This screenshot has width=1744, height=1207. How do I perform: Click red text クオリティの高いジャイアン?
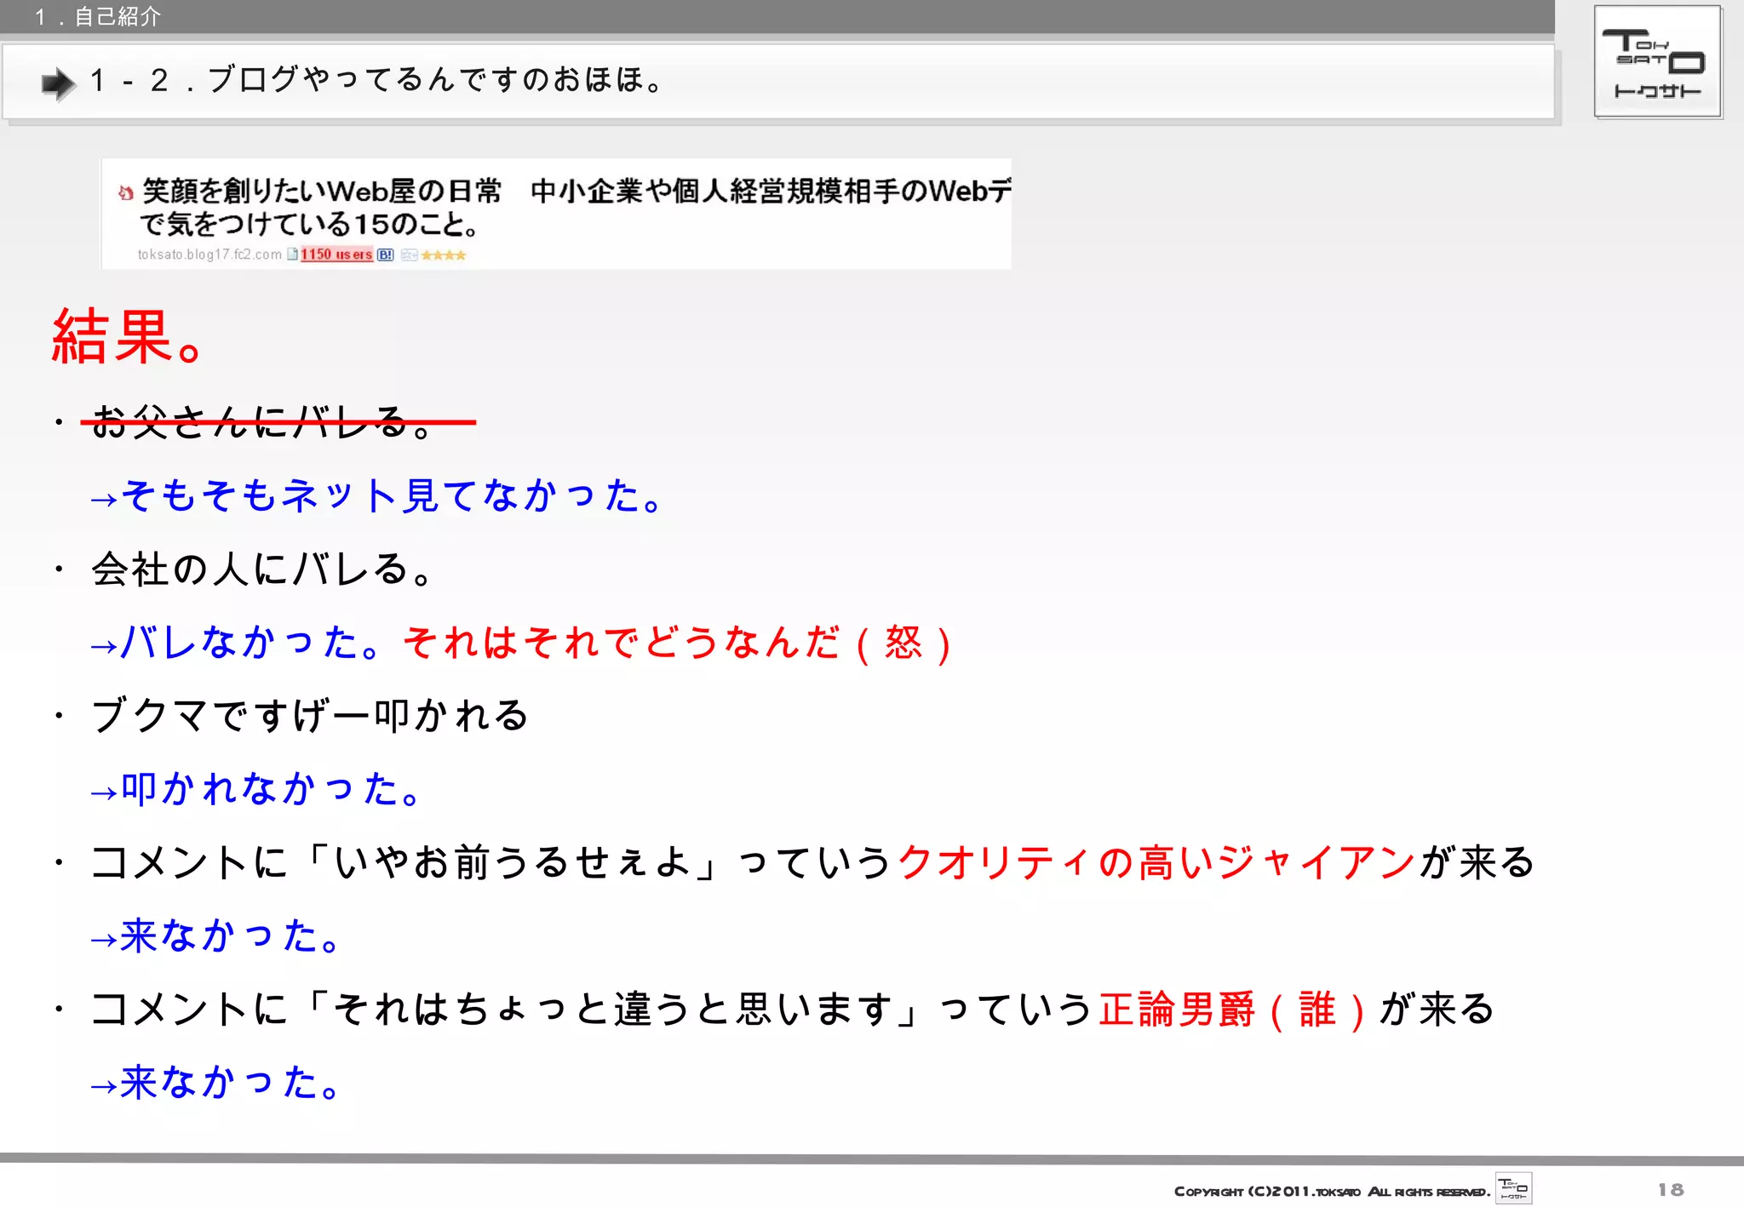click(1157, 862)
